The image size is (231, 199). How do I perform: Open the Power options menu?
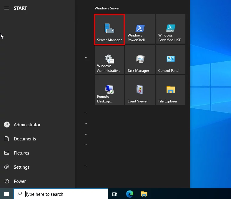tap(37, 181)
